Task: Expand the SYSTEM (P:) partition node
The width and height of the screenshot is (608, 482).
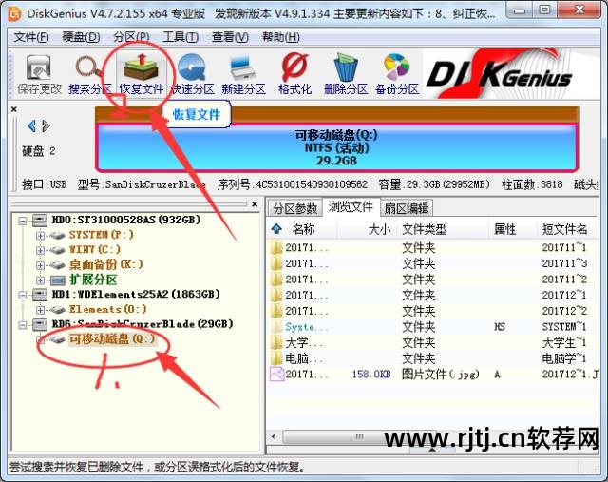Action: click(40, 235)
